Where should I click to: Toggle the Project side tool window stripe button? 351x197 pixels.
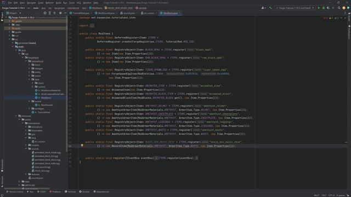[2, 17]
